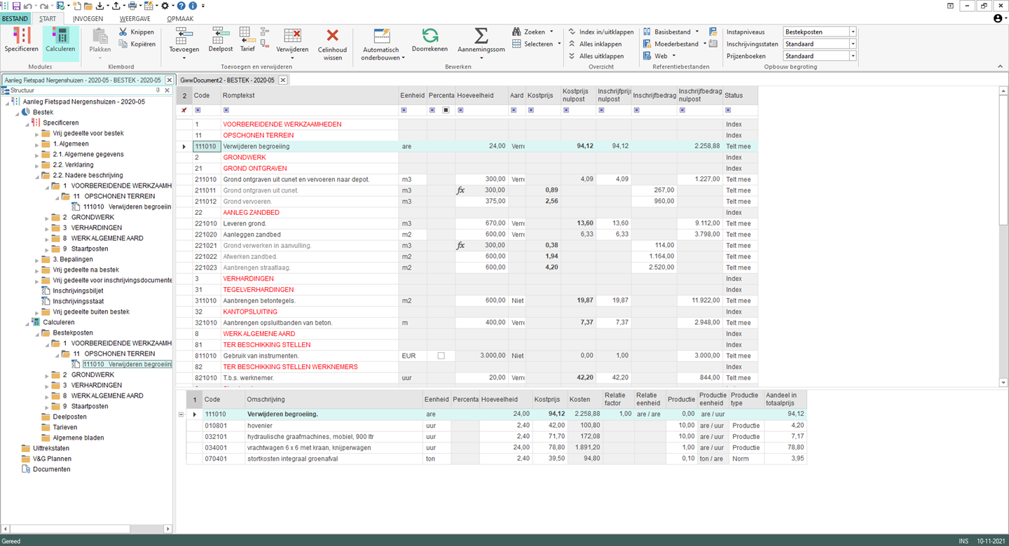1009x546 pixels.
Task: Open the Verwijderen dropdown arrow
Action: click(x=292, y=58)
